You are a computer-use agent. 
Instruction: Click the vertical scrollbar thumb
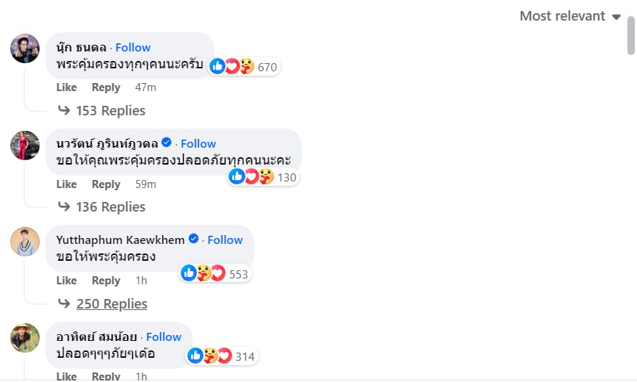click(x=631, y=37)
